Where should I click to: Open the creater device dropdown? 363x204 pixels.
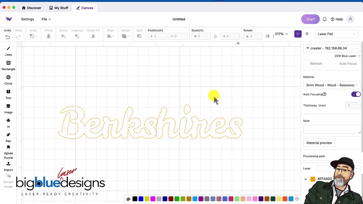(332, 48)
